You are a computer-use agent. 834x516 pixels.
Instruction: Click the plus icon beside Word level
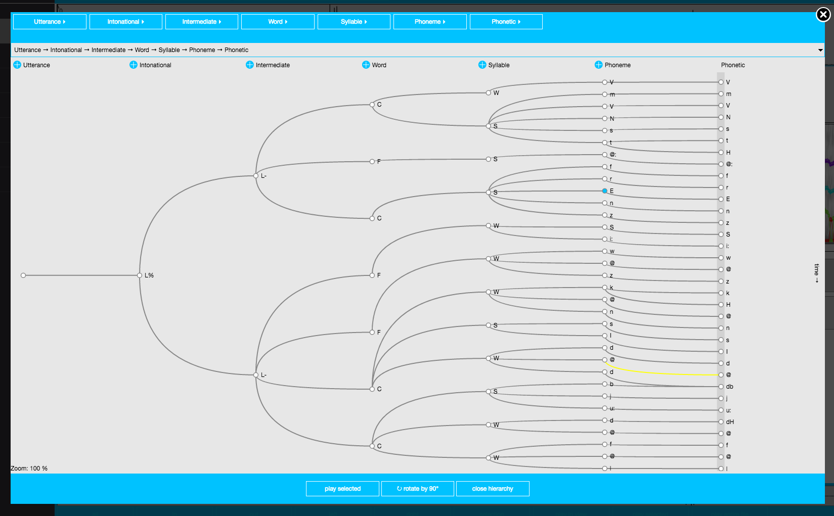pyautogui.click(x=366, y=65)
